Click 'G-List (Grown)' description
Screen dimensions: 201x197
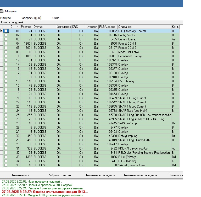(144, 161)
